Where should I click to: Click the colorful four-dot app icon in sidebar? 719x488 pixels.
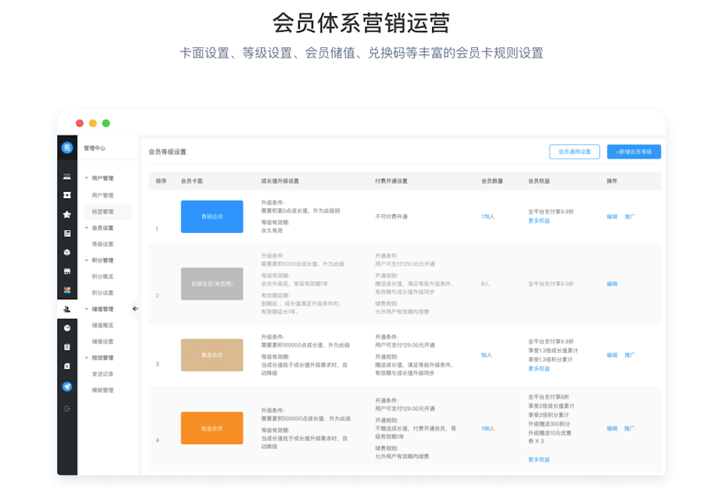coord(68,290)
